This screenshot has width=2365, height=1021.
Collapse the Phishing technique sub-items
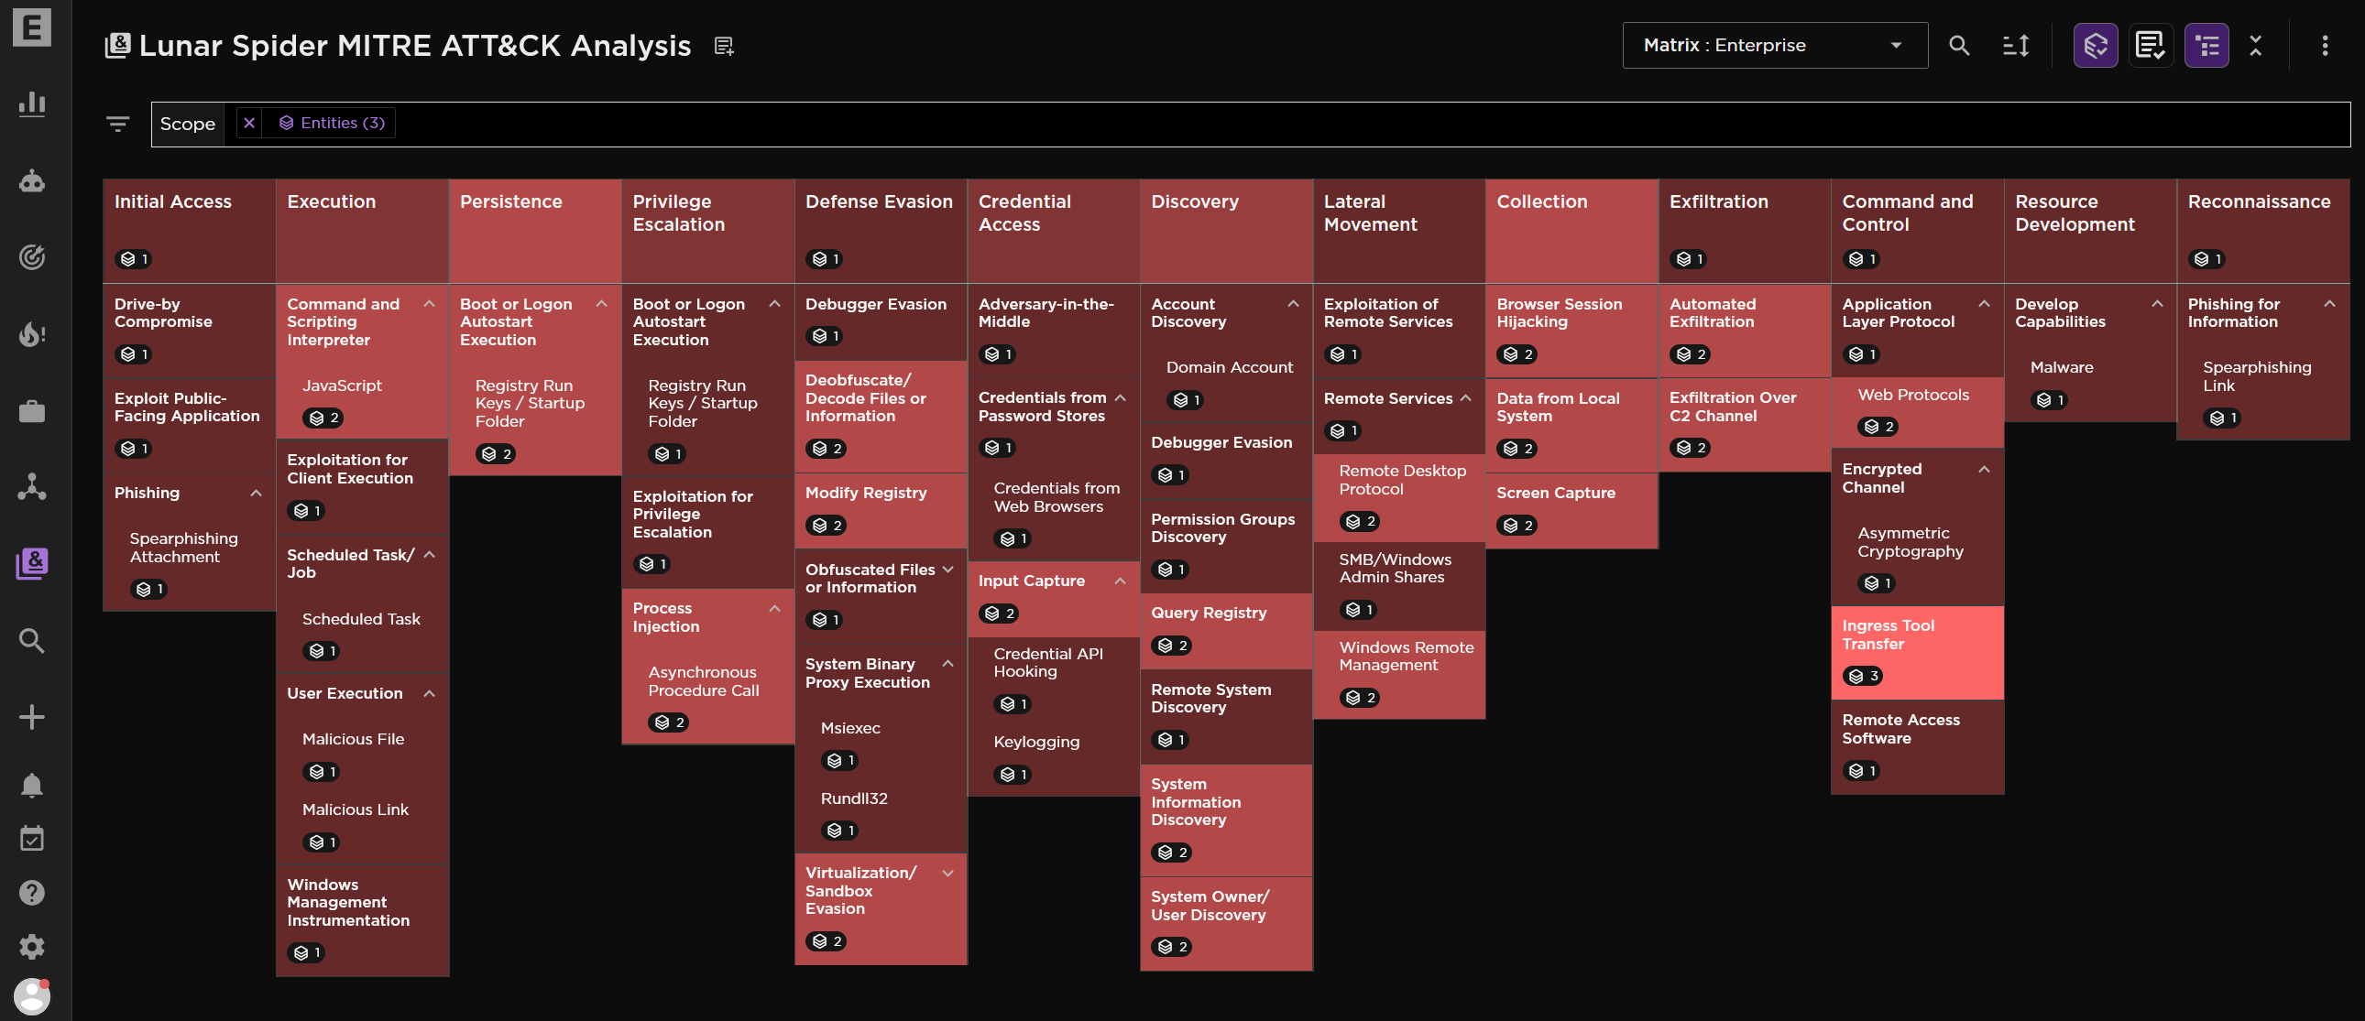tap(257, 494)
